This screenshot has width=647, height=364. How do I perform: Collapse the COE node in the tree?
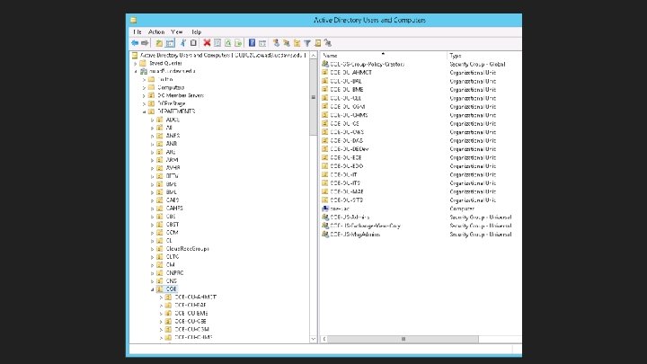[x=152, y=289]
